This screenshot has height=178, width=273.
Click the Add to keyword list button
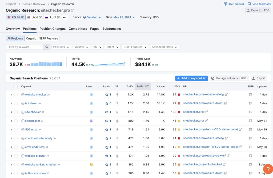[x=191, y=78]
